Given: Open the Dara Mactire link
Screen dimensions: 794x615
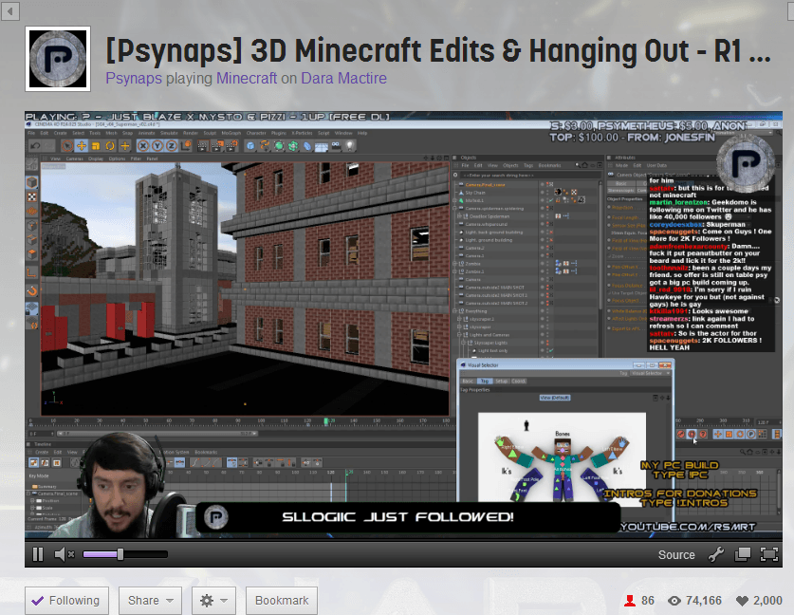Looking at the screenshot, I should pyautogui.click(x=343, y=79).
